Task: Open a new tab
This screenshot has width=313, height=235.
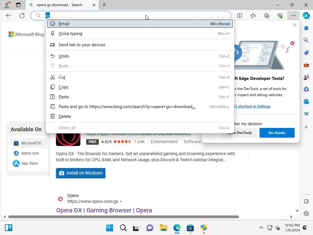Action: [104, 5]
